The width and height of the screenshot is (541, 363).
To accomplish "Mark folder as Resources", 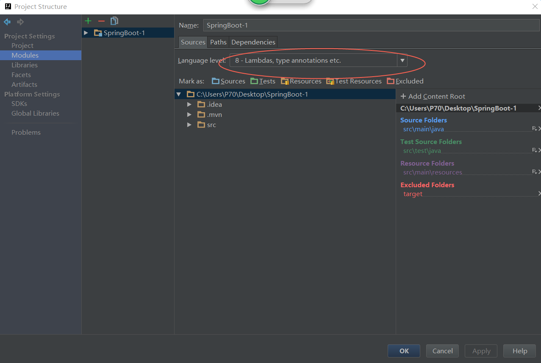I will (301, 81).
